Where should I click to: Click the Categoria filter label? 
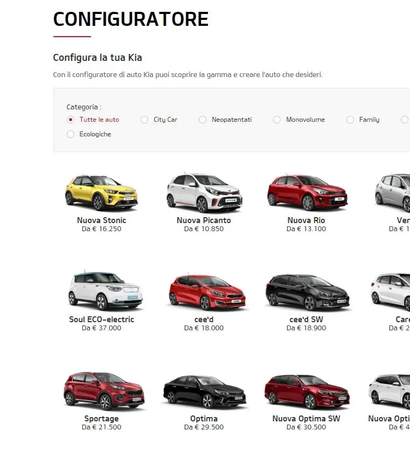coord(84,107)
